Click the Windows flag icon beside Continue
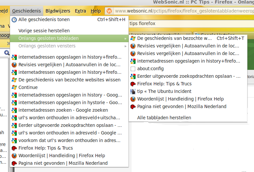 pyautogui.click(x=14, y=87)
